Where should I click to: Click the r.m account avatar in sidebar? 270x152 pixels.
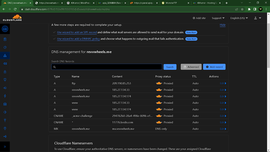coord(5,29)
